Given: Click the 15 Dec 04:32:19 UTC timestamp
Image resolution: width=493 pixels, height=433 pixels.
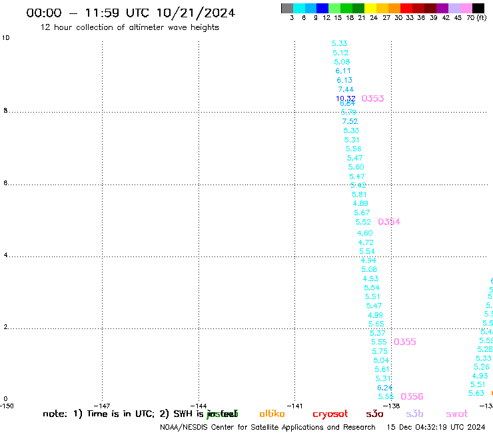Looking at the screenshot, I should (436, 427).
